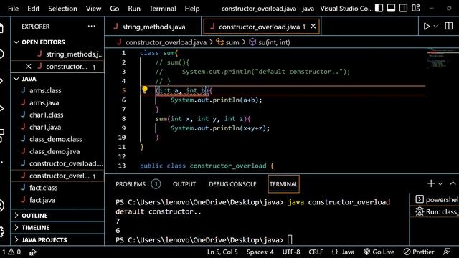This screenshot has height=258, width=459.
Task: Open the View menu
Action: tap(93, 9)
